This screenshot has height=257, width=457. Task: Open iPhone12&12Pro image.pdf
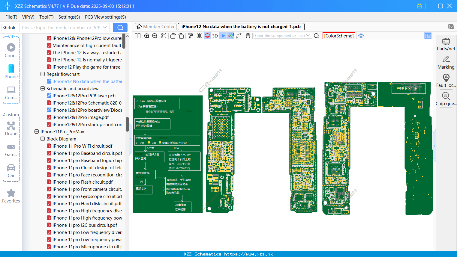[78, 117]
